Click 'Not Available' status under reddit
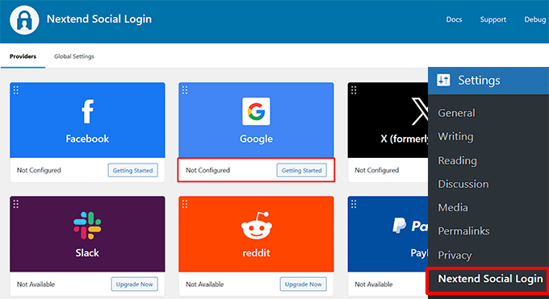Screen dimensions: 549x299 [204, 284]
